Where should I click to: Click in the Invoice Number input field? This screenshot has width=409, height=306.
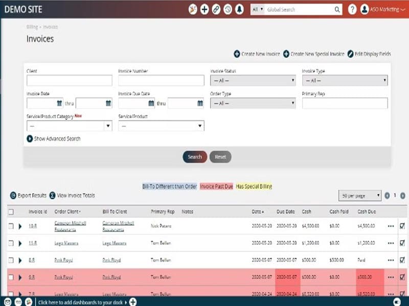point(161,81)
